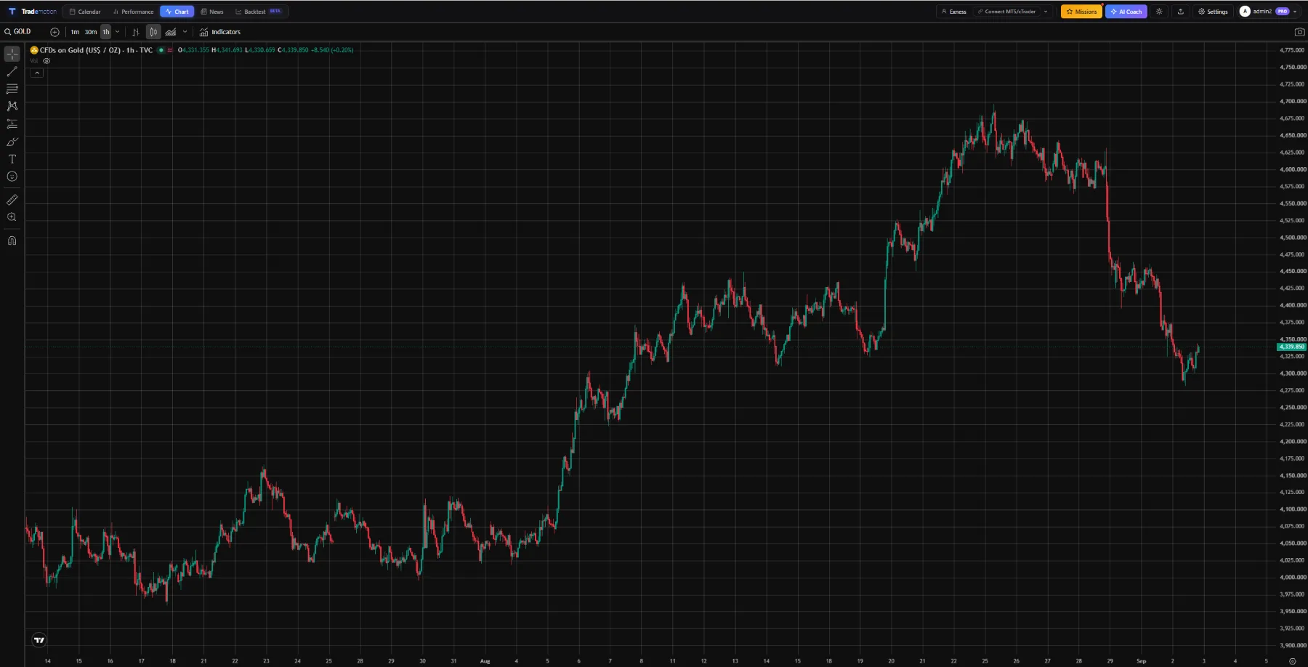Toggle the light/dark theme sun button
The width and height of the screenshot is (1308, 667).
point(1159,12)
